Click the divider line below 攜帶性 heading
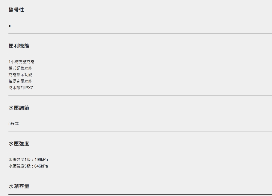 click(140, 18)
